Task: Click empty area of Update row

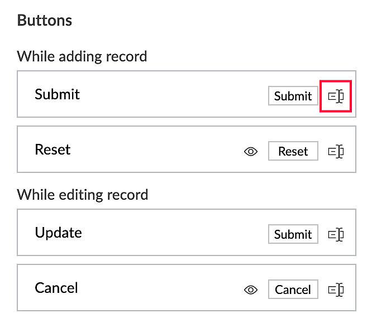Action: 168,233
